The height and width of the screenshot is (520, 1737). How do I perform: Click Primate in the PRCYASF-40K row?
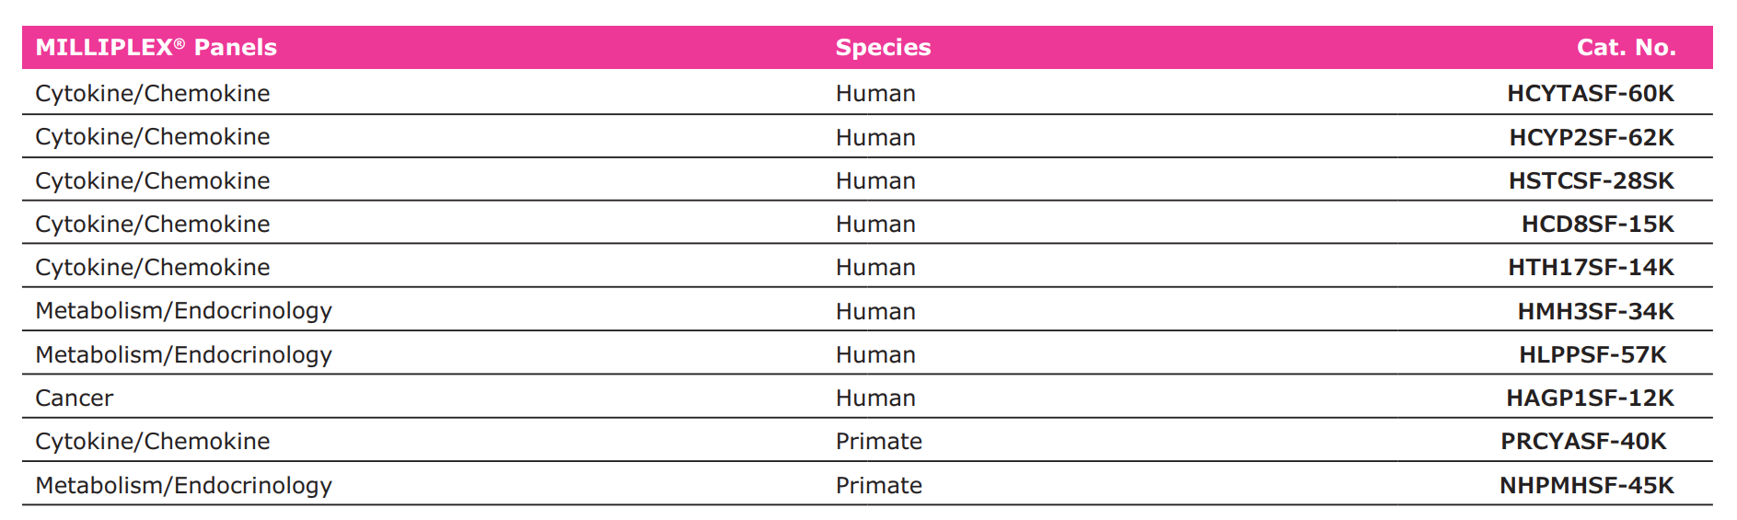pos(878,442)
